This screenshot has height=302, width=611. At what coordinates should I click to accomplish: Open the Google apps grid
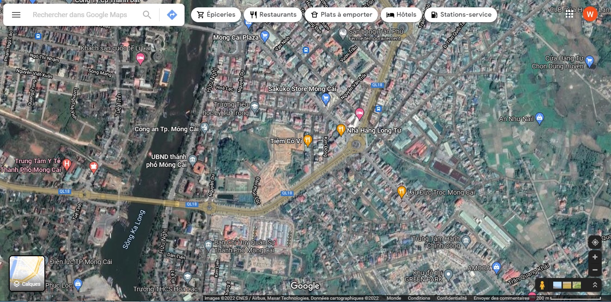pos(569,14)
